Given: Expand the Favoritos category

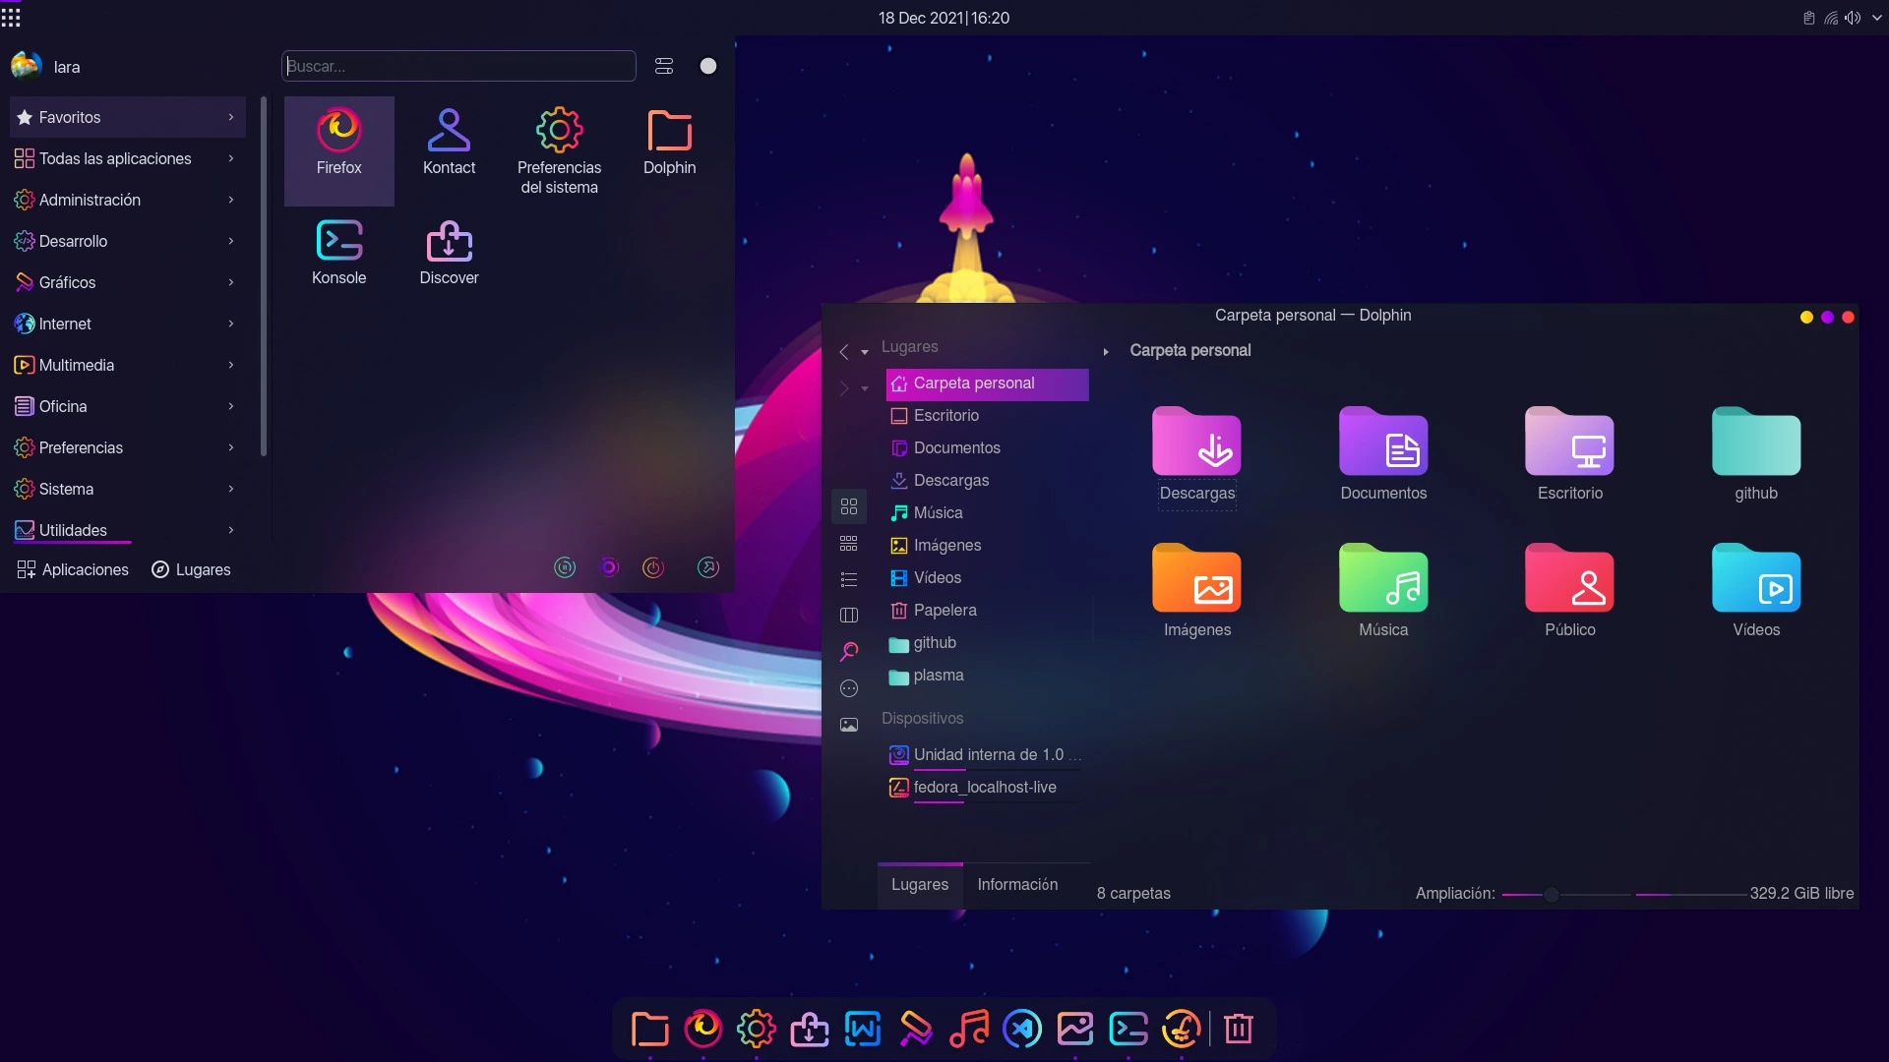Looking at the screenshot, I should pos(231,115).
